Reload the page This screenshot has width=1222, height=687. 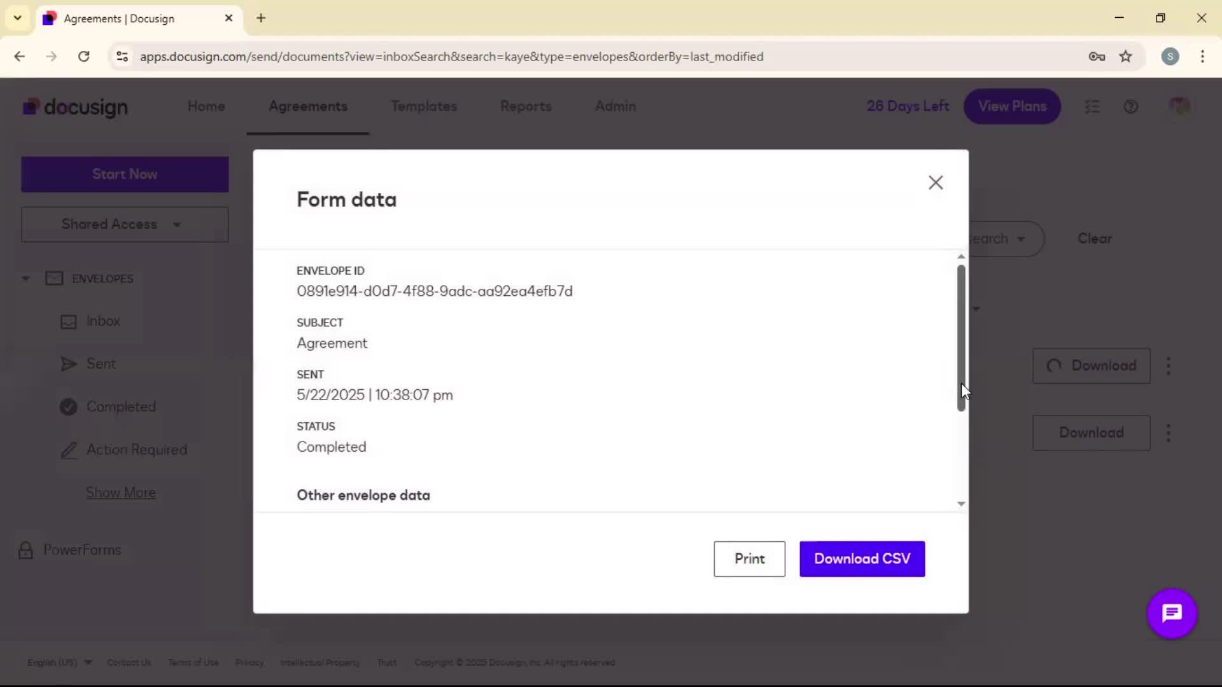point(83,57)
